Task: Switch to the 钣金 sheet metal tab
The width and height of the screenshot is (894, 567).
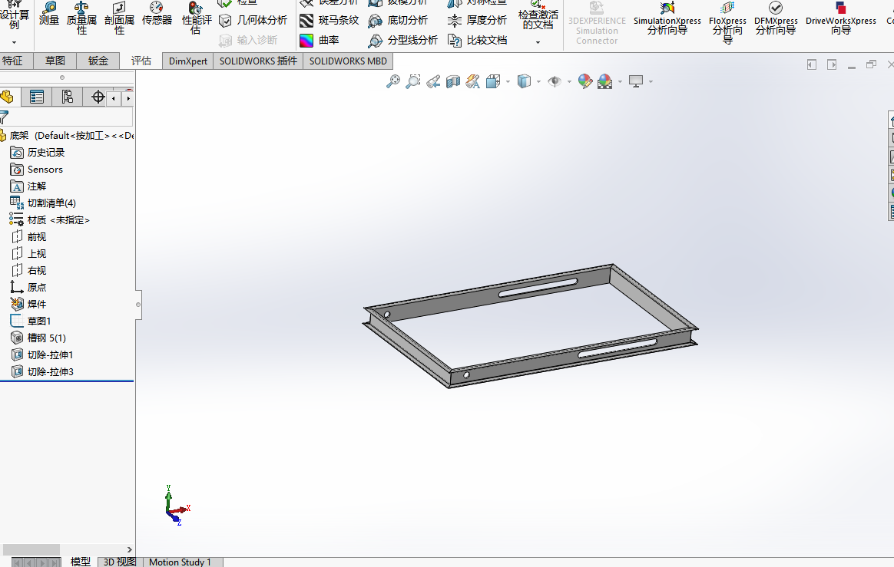Action: (98, 61)
